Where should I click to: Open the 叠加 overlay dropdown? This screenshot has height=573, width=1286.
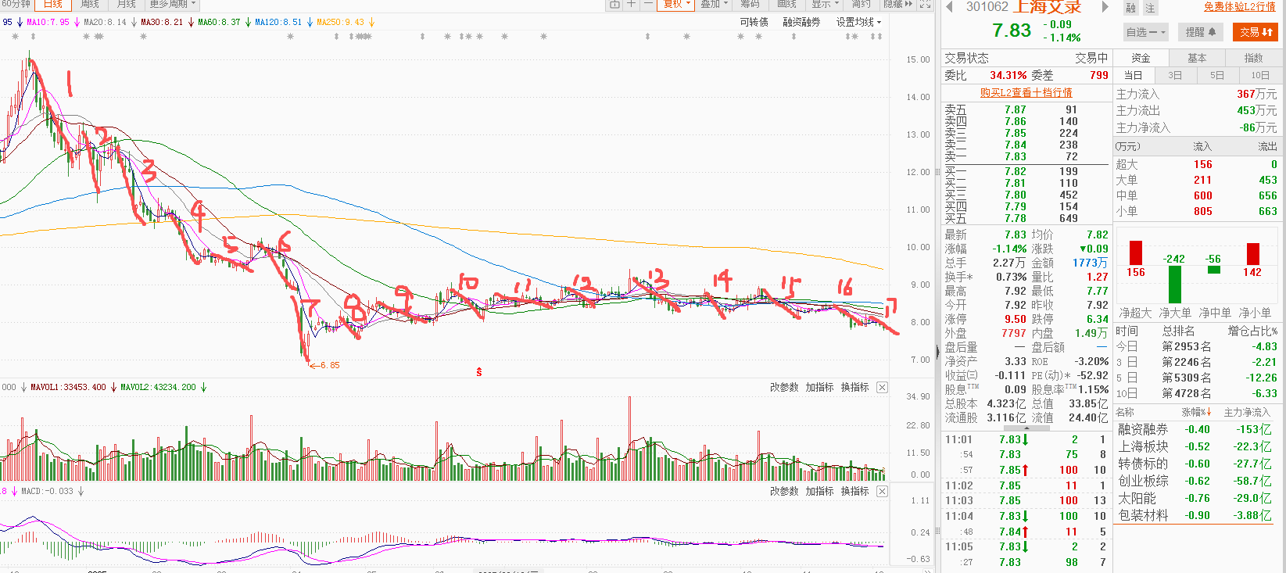coord(714,5)
